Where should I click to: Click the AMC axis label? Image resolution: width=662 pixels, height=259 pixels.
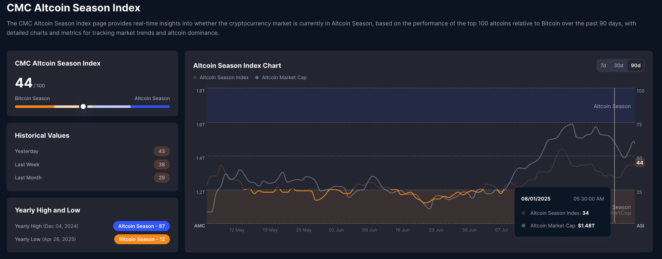click(200, 226)
